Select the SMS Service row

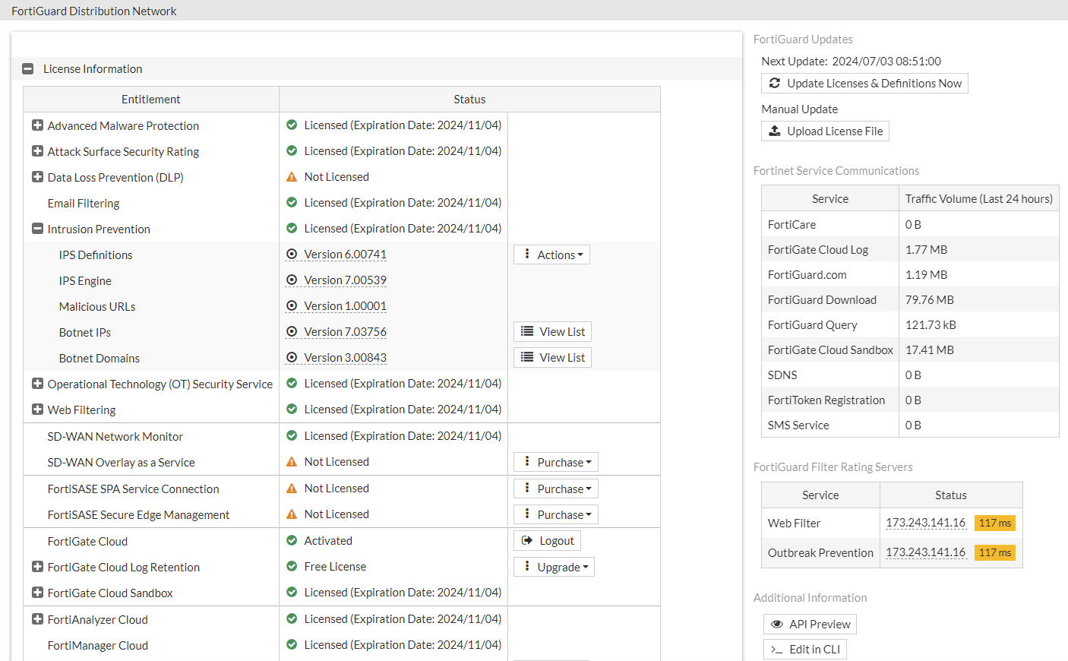(x=910, y=425)
